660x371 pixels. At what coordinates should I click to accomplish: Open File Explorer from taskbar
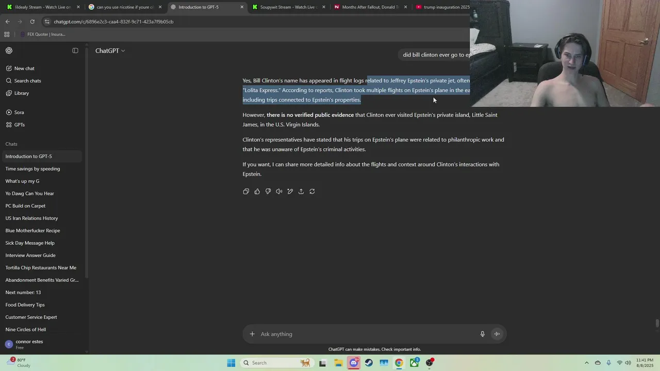pos(338,363)
